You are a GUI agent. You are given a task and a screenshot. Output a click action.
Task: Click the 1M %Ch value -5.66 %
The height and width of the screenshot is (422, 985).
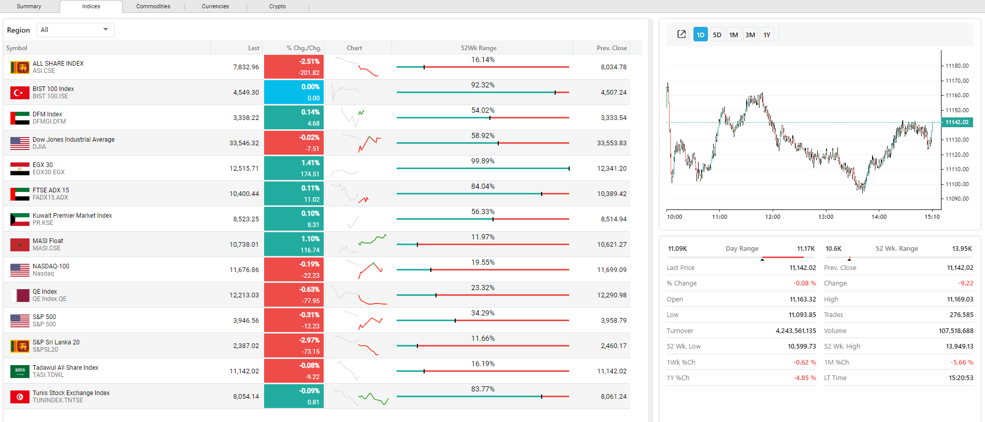coord(962,363)
